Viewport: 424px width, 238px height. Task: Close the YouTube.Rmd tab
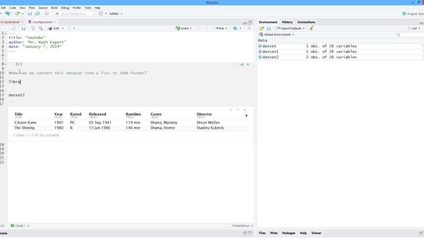(x=55, y=22)
